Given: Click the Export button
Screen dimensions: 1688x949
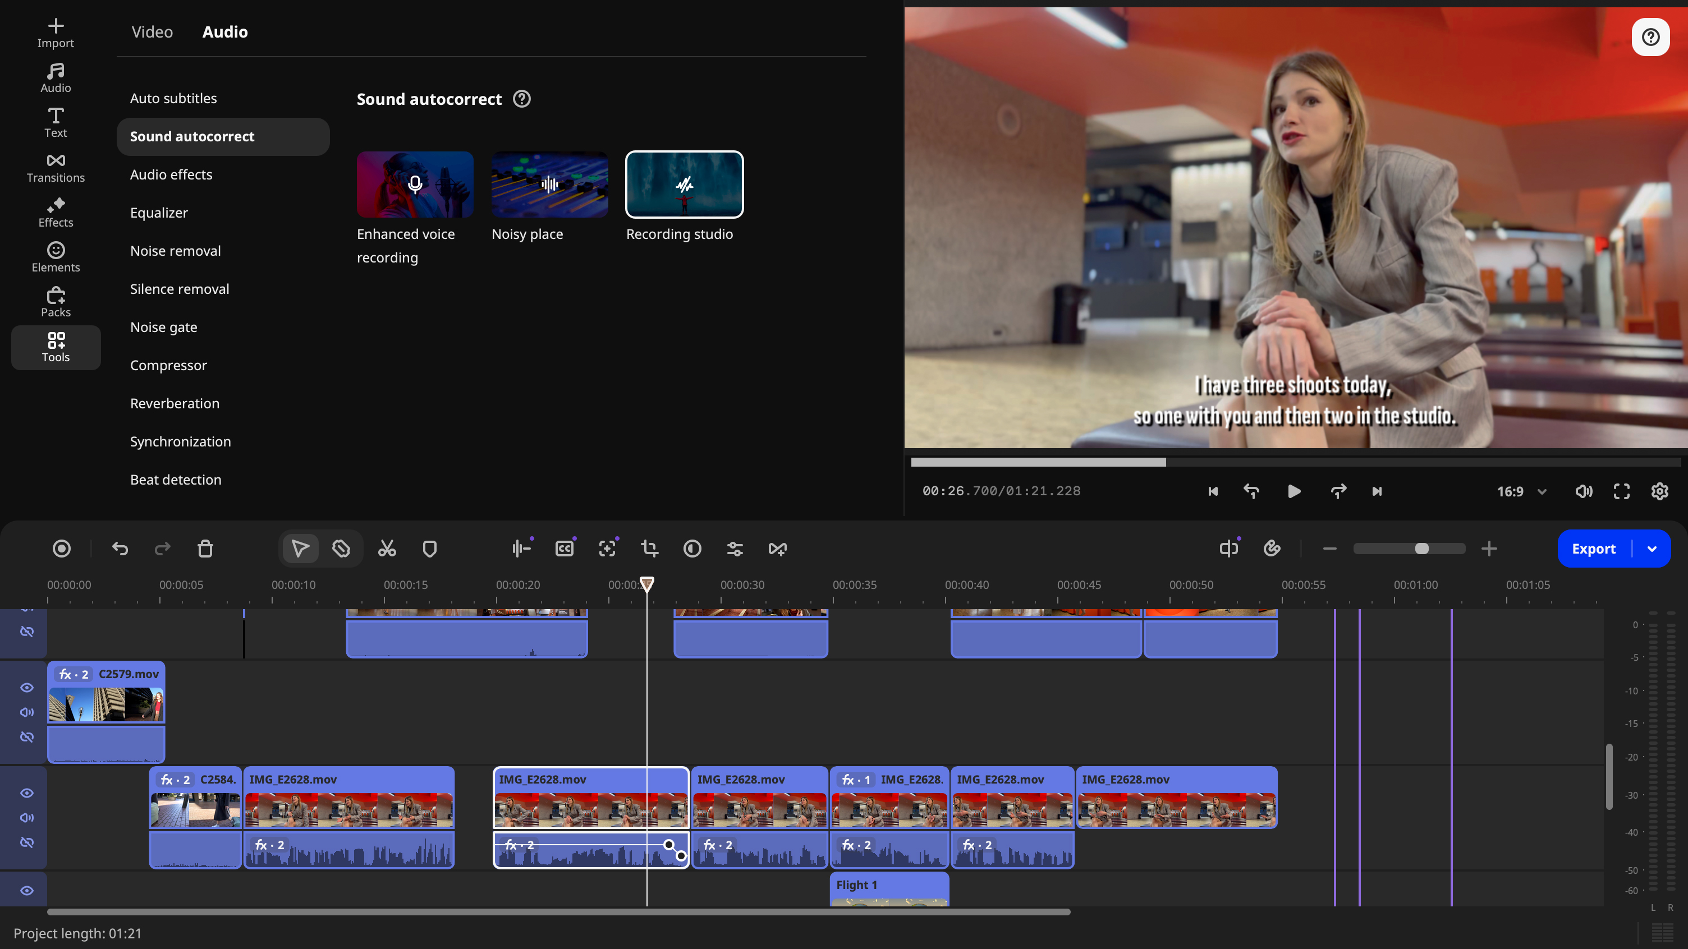Looking at the screenshot, I should click(1593, 549).
